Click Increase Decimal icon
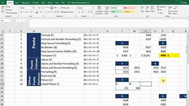Image resolution: width=189 pixels, height=106 pixels. tap(89, 12)
